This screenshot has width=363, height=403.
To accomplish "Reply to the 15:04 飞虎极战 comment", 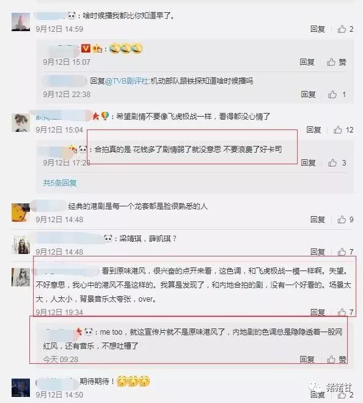I will tap(313, 130).
